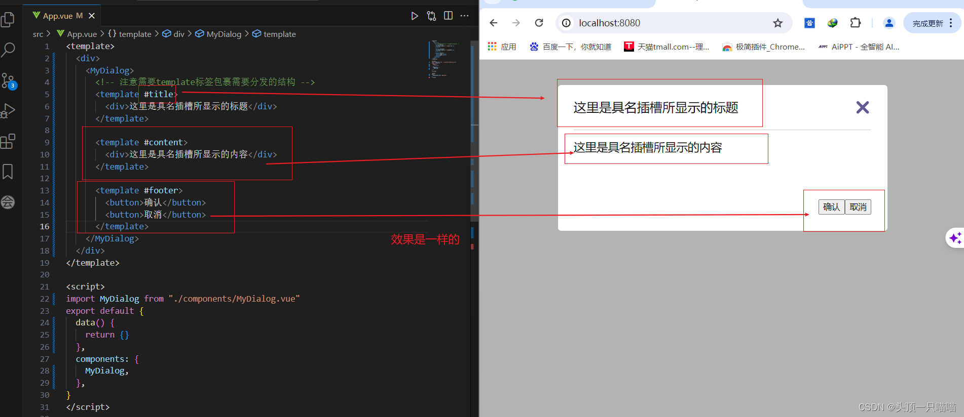Click line number 16 in gutter
The width and height of the screenshot is (964, 417).
pos(45,226)
